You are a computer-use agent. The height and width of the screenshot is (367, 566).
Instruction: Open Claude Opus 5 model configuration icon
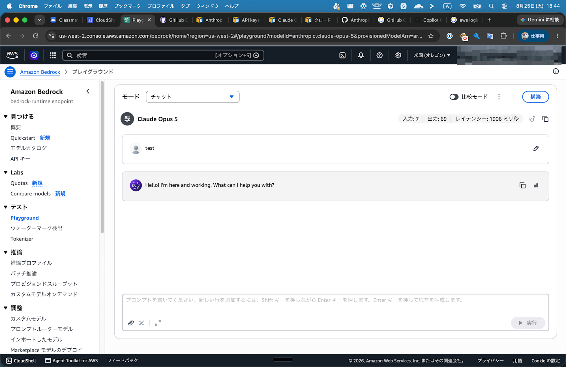pos(127,119)
